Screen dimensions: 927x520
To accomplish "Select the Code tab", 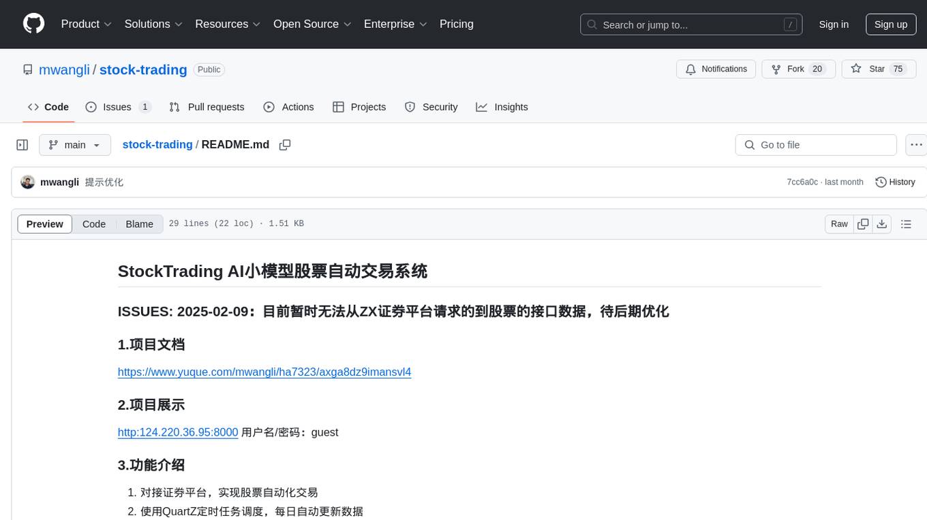I will [48, 107].
